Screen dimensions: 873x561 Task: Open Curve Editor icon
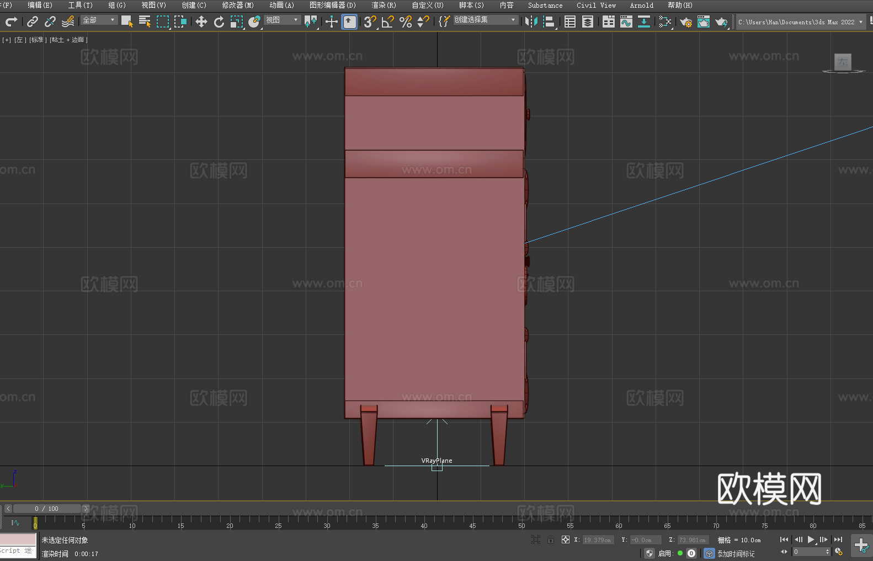point(626,22)
